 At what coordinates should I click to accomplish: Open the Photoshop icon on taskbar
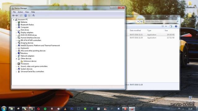point(72,109)
